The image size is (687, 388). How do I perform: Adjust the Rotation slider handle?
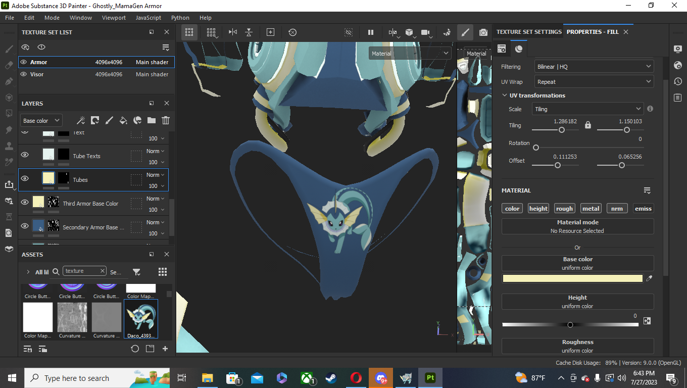(x=536, y=148)
